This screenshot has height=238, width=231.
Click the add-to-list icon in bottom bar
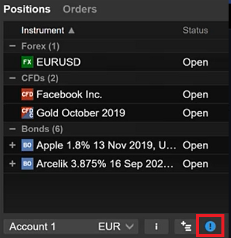(186, 226)
